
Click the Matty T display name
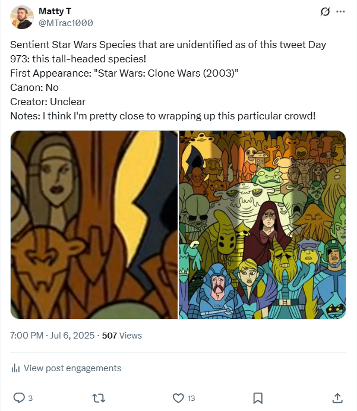coord(55,11)
